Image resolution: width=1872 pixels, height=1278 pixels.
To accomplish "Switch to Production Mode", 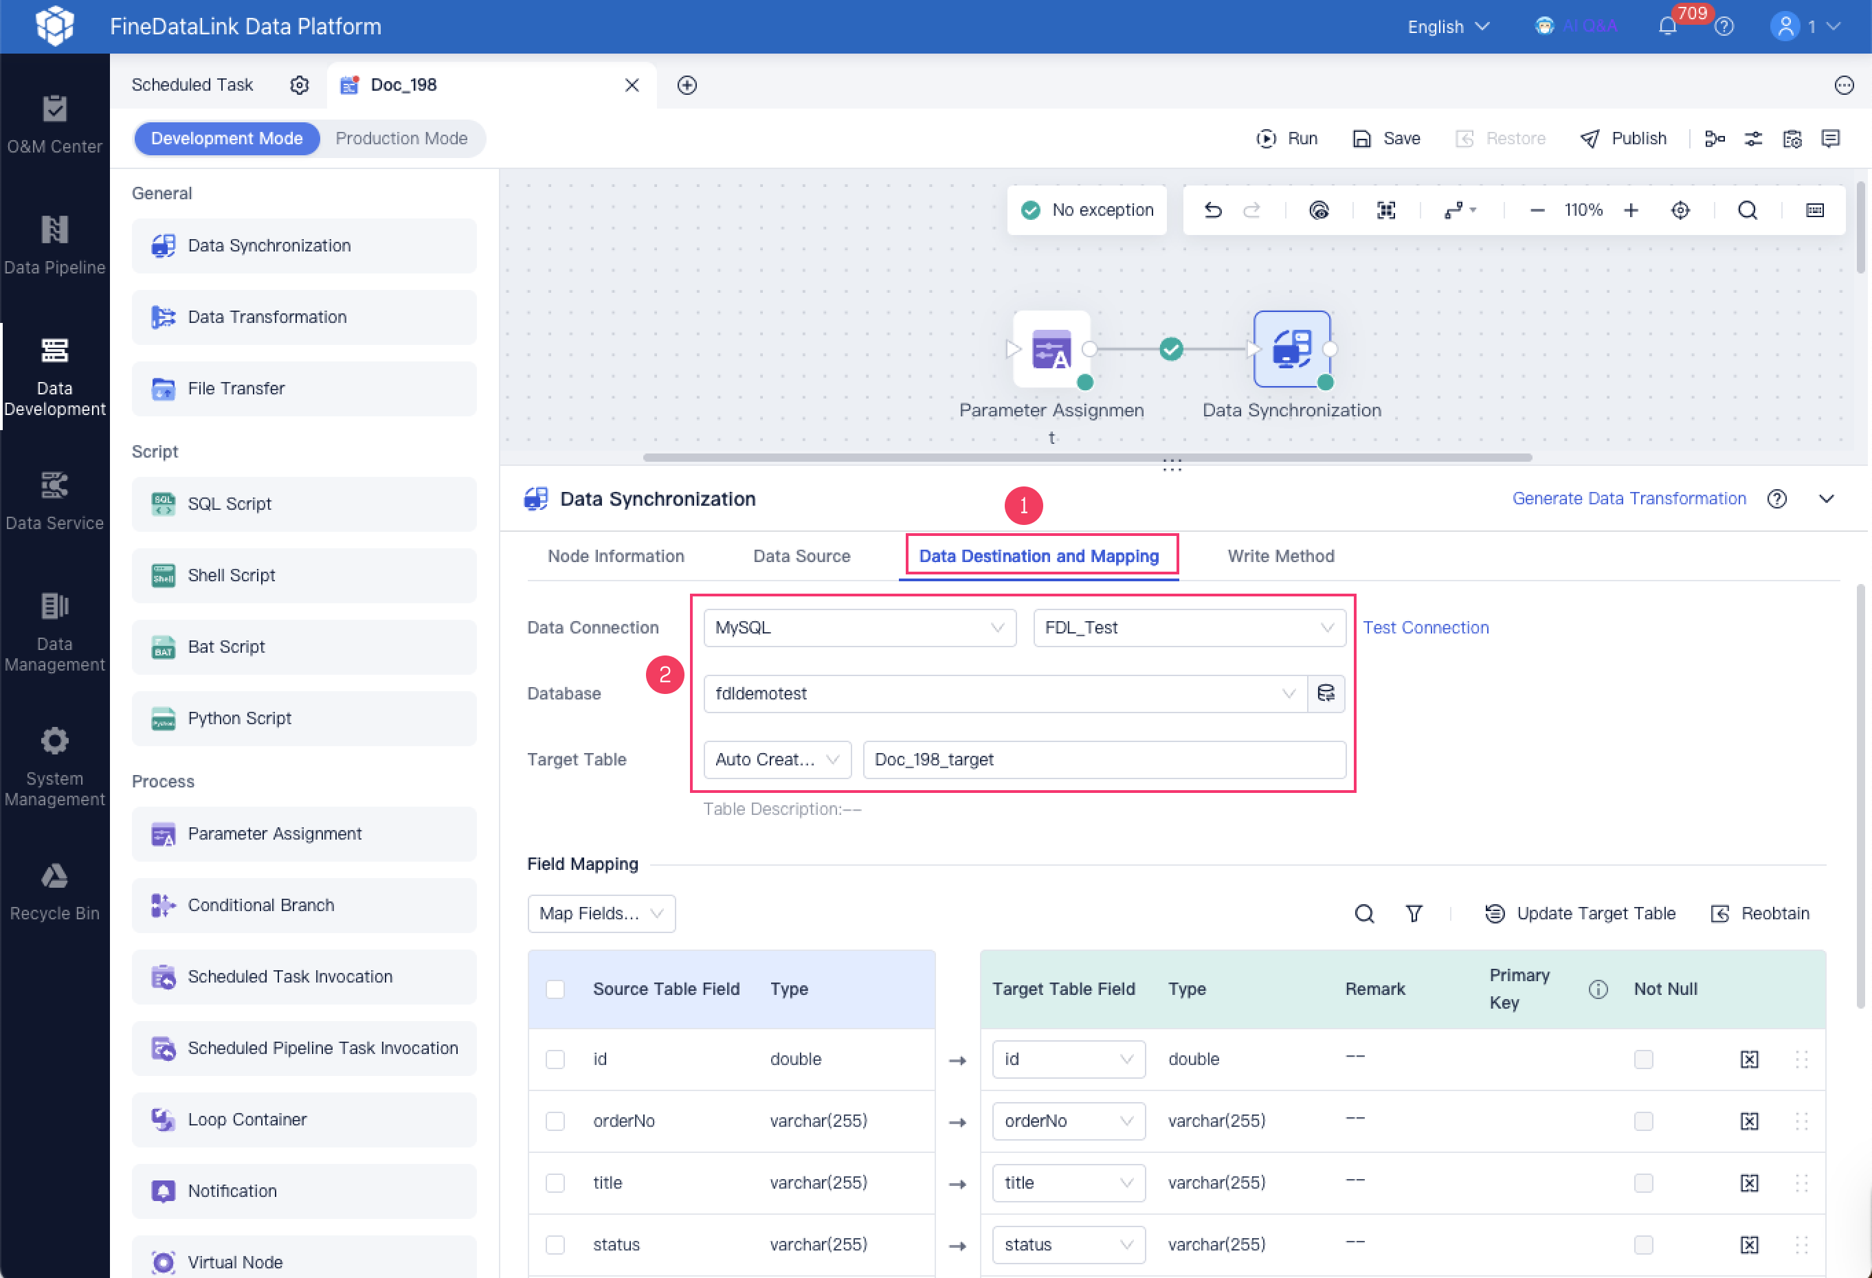I will pos(401,139).
